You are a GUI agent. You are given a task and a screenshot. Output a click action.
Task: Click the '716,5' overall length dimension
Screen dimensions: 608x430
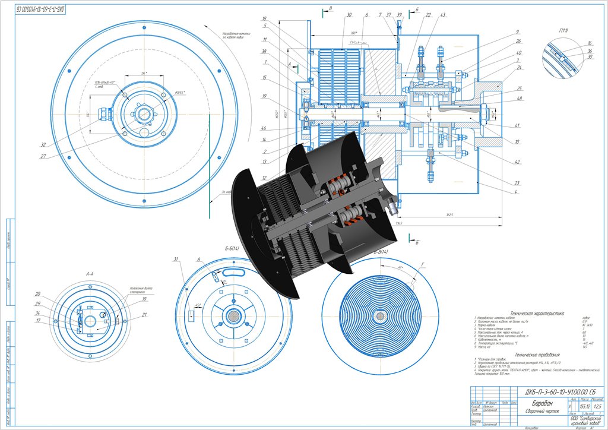click(400, 223)
